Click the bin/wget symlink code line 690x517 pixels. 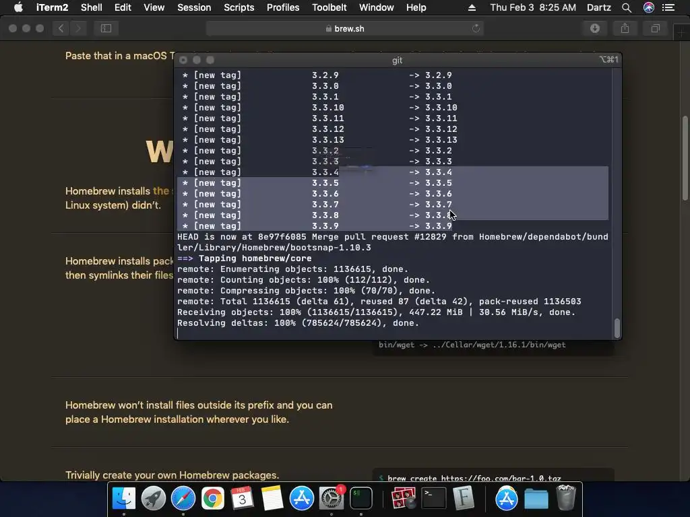(x=472, y=345)
